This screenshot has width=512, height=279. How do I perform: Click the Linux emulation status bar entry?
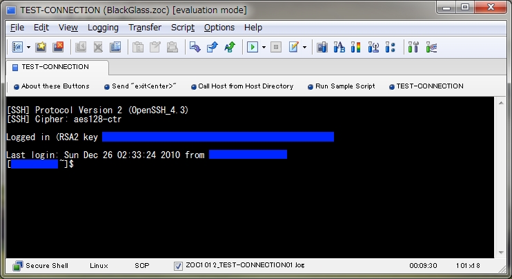[x=99, y=266]
